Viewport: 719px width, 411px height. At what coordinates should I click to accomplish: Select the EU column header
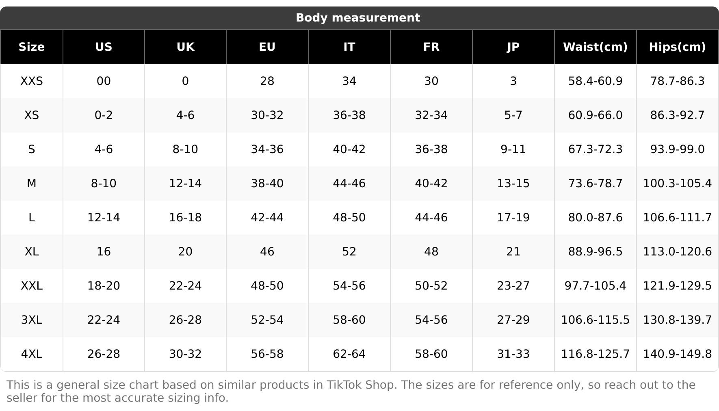click(x=267, y=47)
